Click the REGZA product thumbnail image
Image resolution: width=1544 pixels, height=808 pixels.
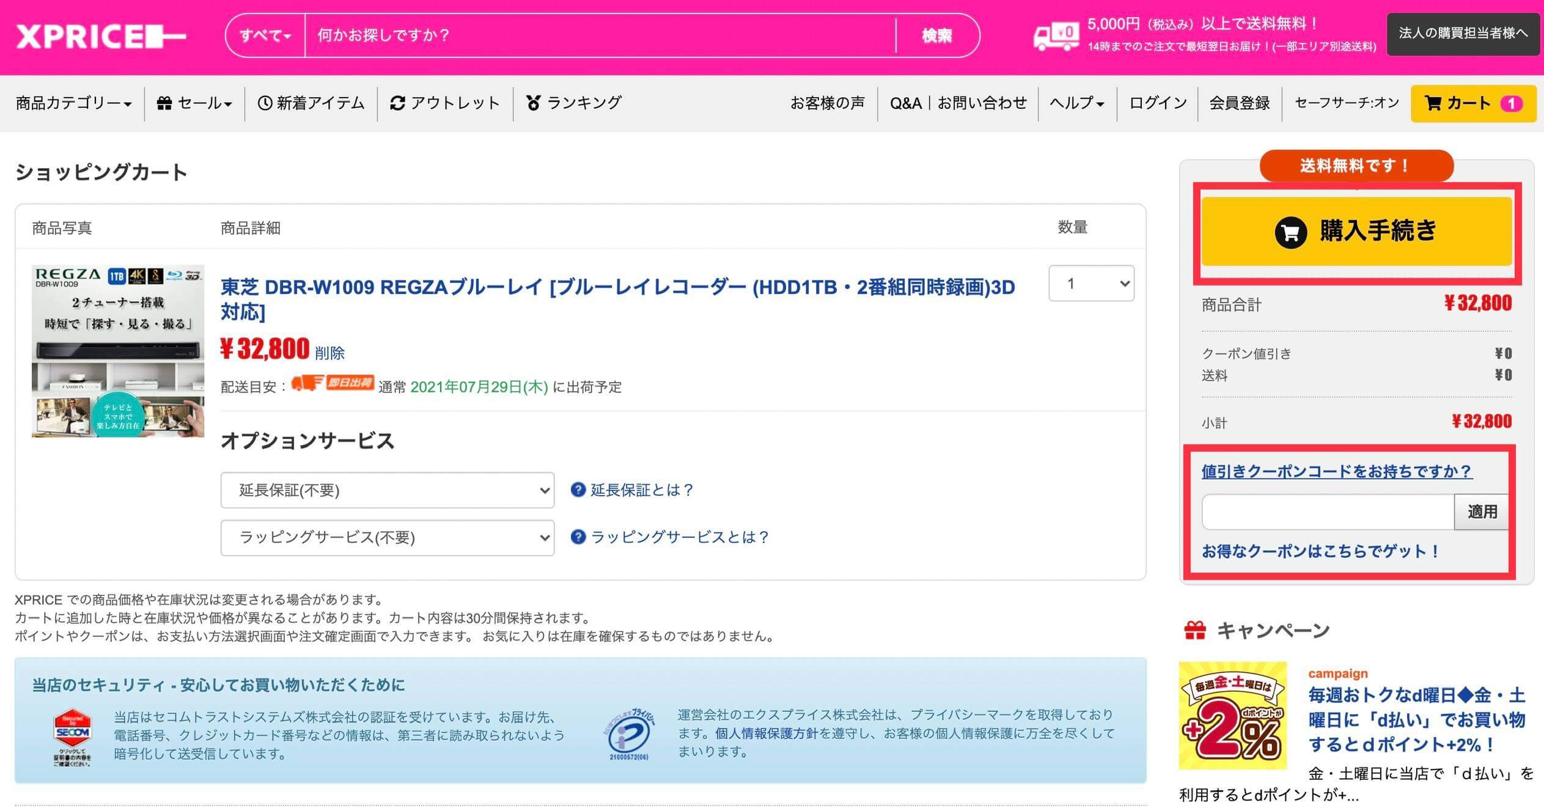pyautogui.click(x=118, y=351)
